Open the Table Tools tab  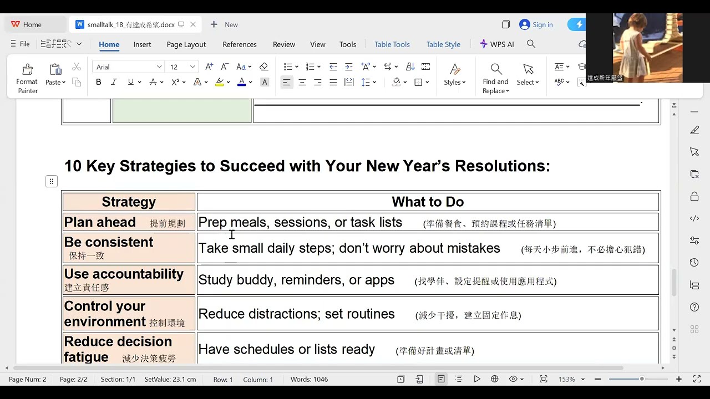point(392,44)
